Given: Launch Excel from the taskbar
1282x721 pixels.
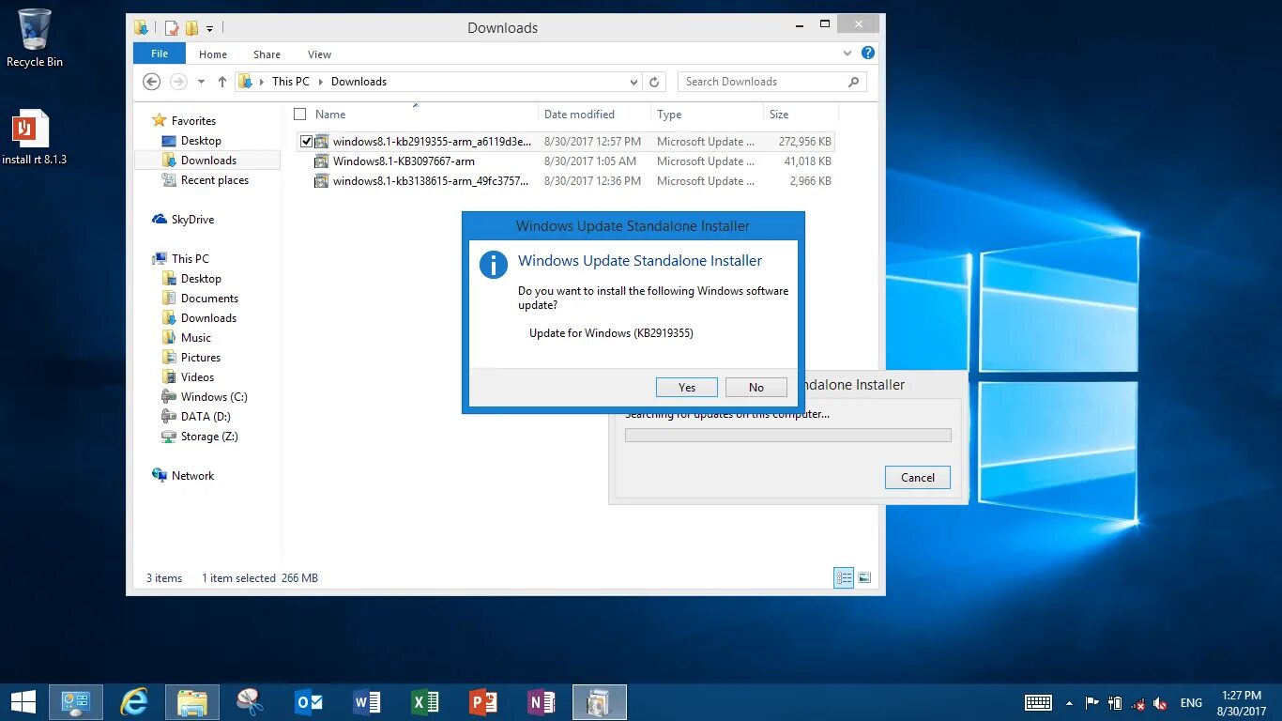Looking at the screenshot, I should [425, 702].
